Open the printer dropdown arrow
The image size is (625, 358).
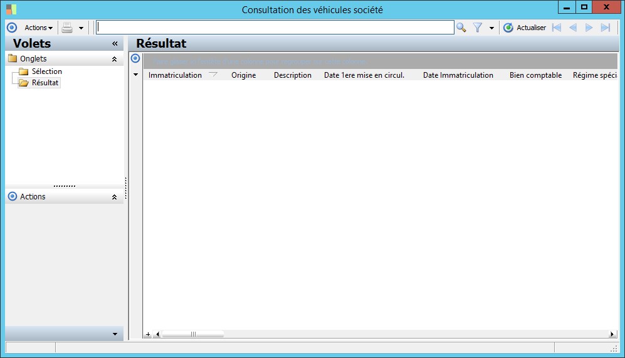pyautogui.click(x=81, y=28)
